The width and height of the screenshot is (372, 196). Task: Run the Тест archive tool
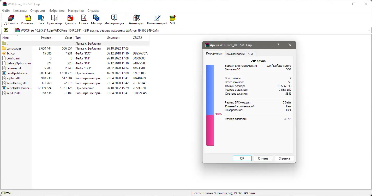tap(41, 20)
